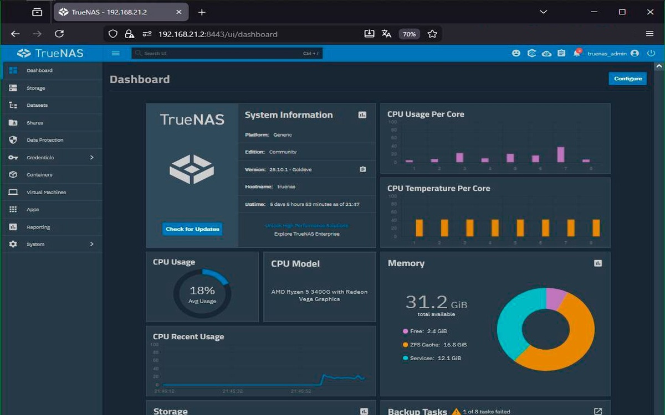Screen dimensions: 665x415
Task: Click the '25.10.1 - Goldeye' version value
Action: [290, 169]
